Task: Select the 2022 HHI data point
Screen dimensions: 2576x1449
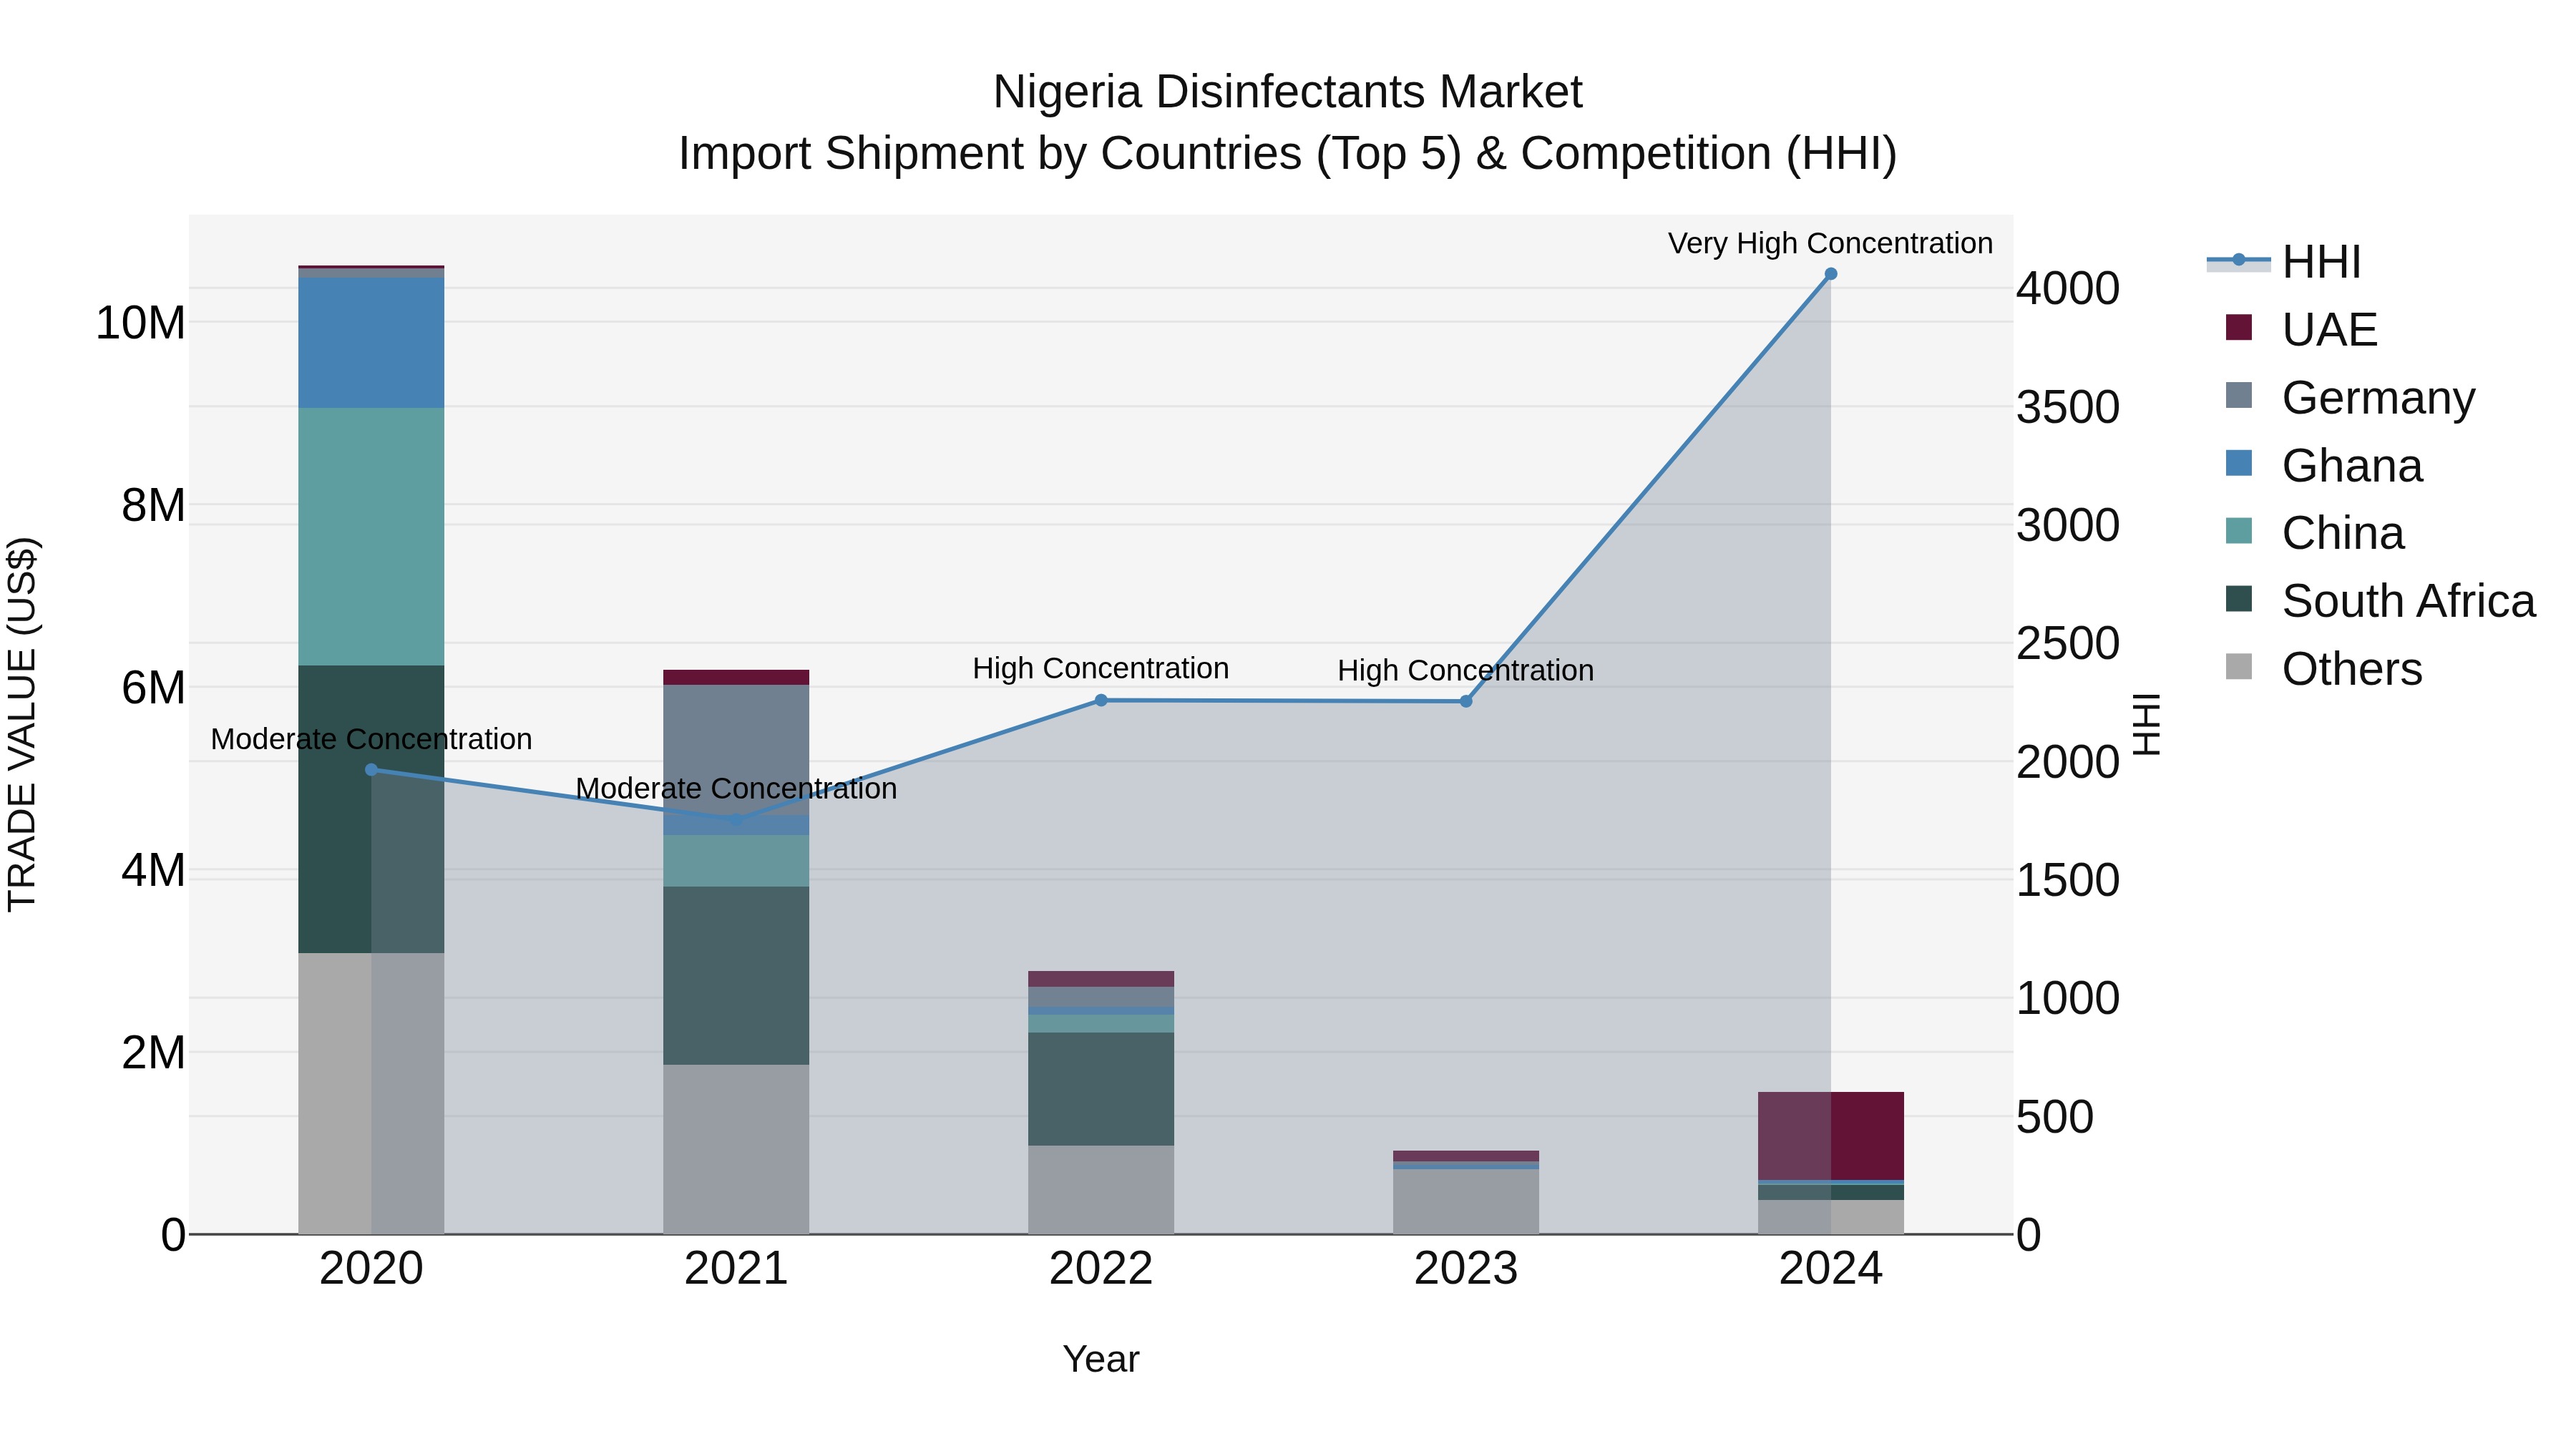Action: click(x=1101, y=700)
